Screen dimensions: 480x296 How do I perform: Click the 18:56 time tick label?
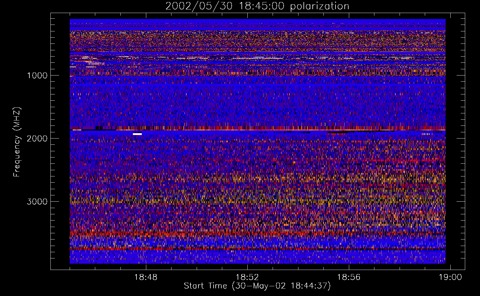click(349, 277)
